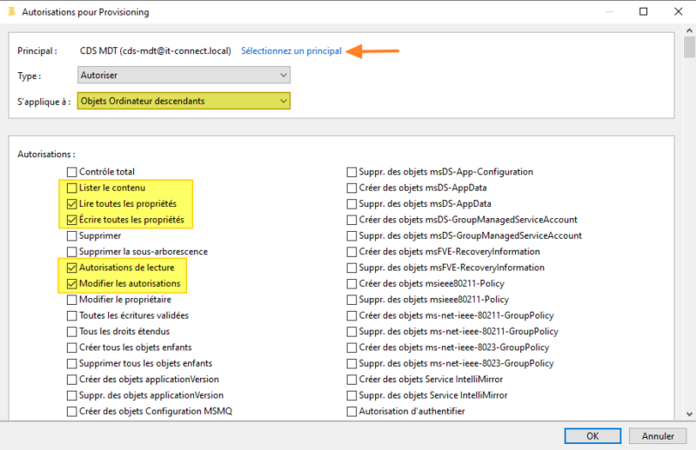Image resolution: width=696 pixels, height=450 pixels.
Task: Check 'Suppr. des objets msDS-GroupManagedServiceAccount'
Action: click(351, 235)
